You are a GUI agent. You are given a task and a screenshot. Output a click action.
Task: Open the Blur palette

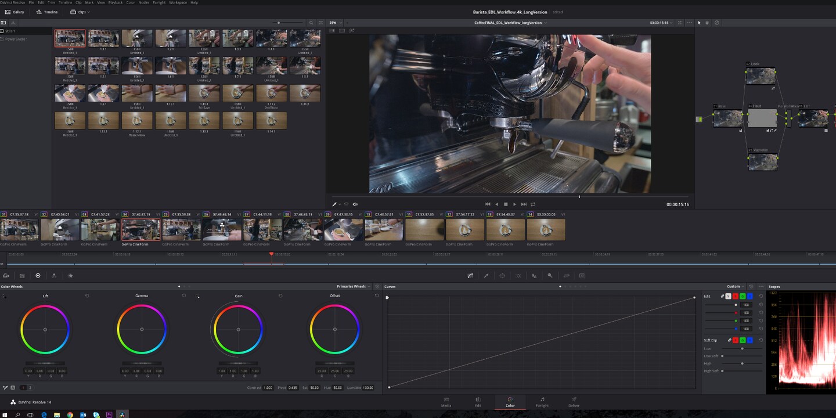534,276
